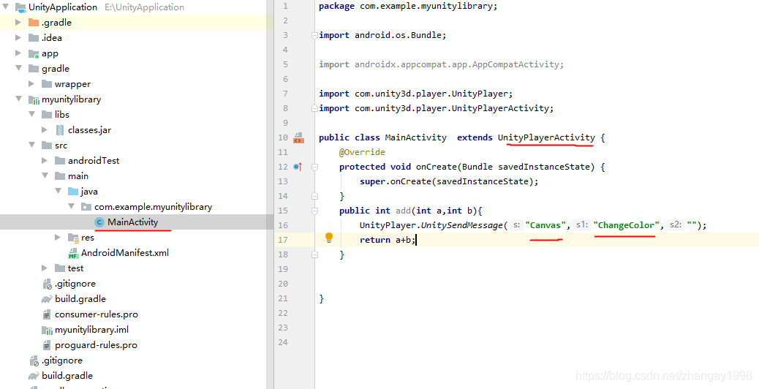
Task: Click the app module folder icon
Action: (x=34, y=53)
